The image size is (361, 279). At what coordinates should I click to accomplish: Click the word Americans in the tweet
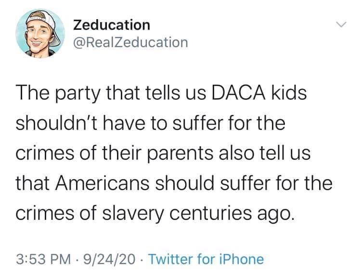coord(102,183)
